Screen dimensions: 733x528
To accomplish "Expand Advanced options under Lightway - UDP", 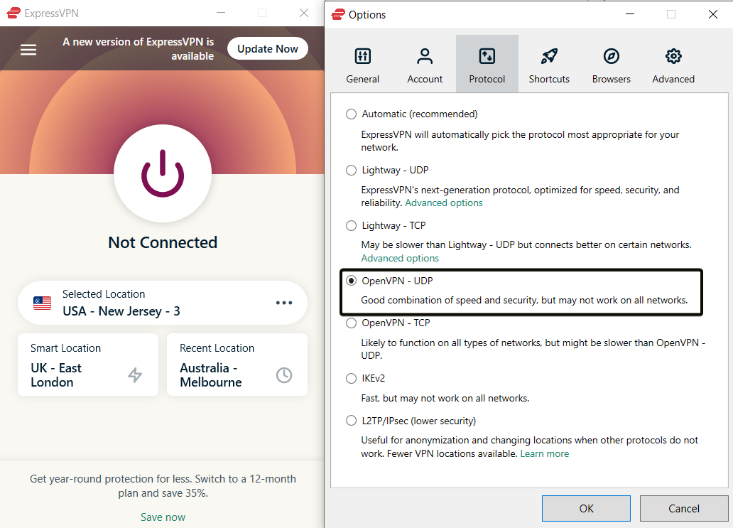I will [444, 203].
